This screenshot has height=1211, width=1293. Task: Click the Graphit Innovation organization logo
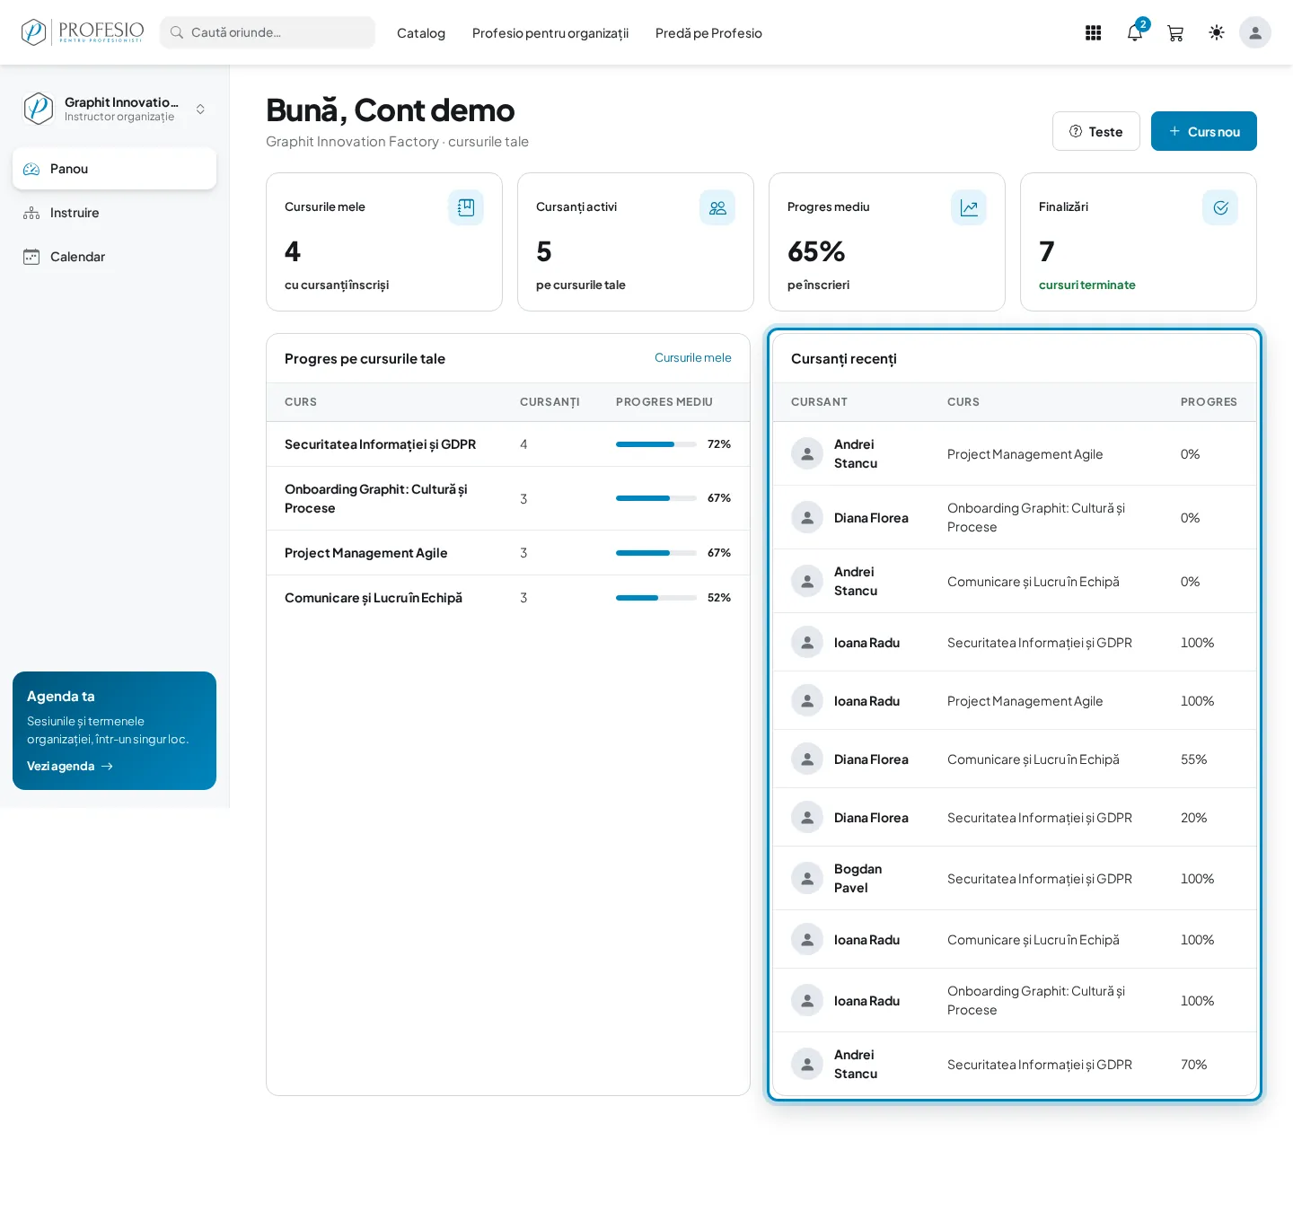pos(38,109)
